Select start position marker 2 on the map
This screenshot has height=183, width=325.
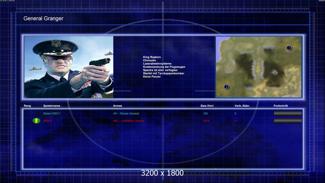point(227,87)
